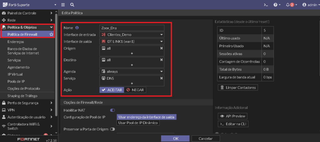Open Interface de saída dropdown
This screenshot has height=142, width=320.
coord(132,41)
